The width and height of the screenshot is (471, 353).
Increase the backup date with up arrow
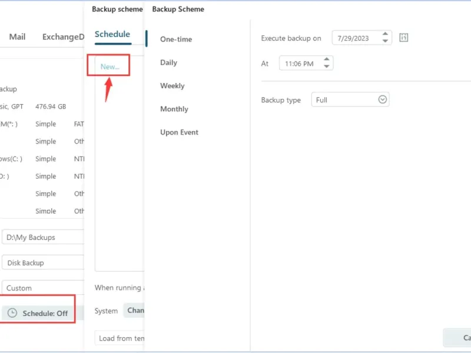pyautogui.click(x=386, y=35)
